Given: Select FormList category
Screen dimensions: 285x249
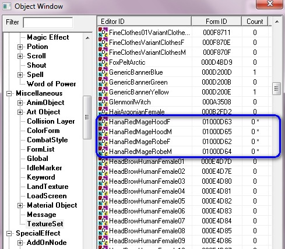Looking at the screenshot, I should coord(41,149).
